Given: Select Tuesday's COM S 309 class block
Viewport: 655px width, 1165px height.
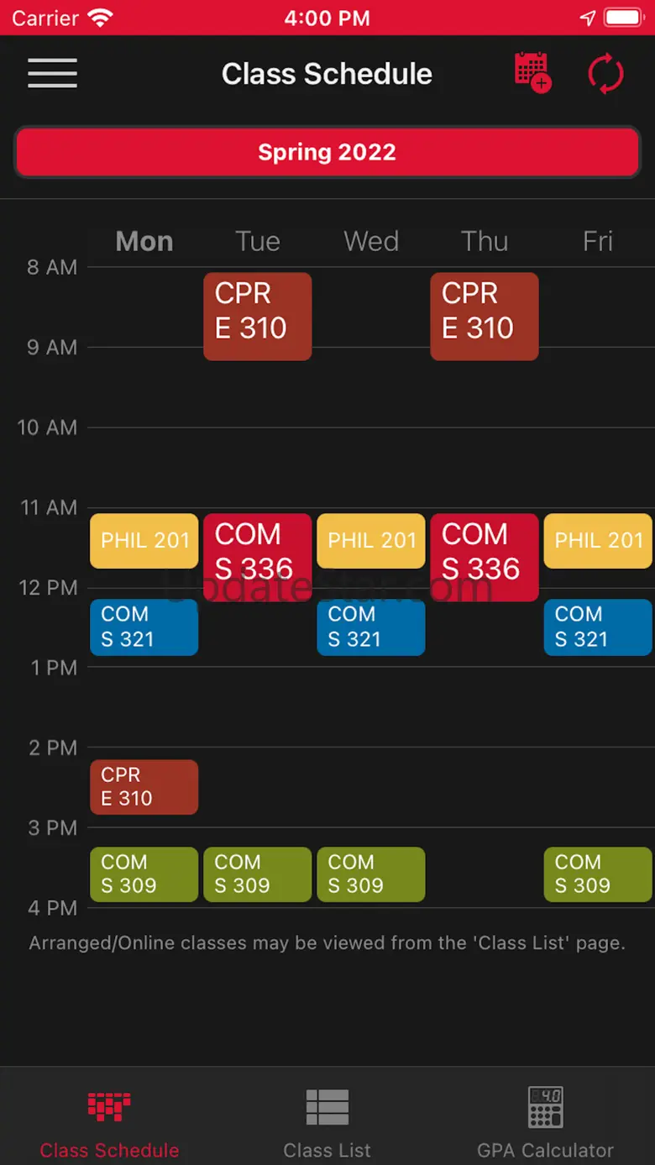Looking at the screenshot, I should click(257, 874).
